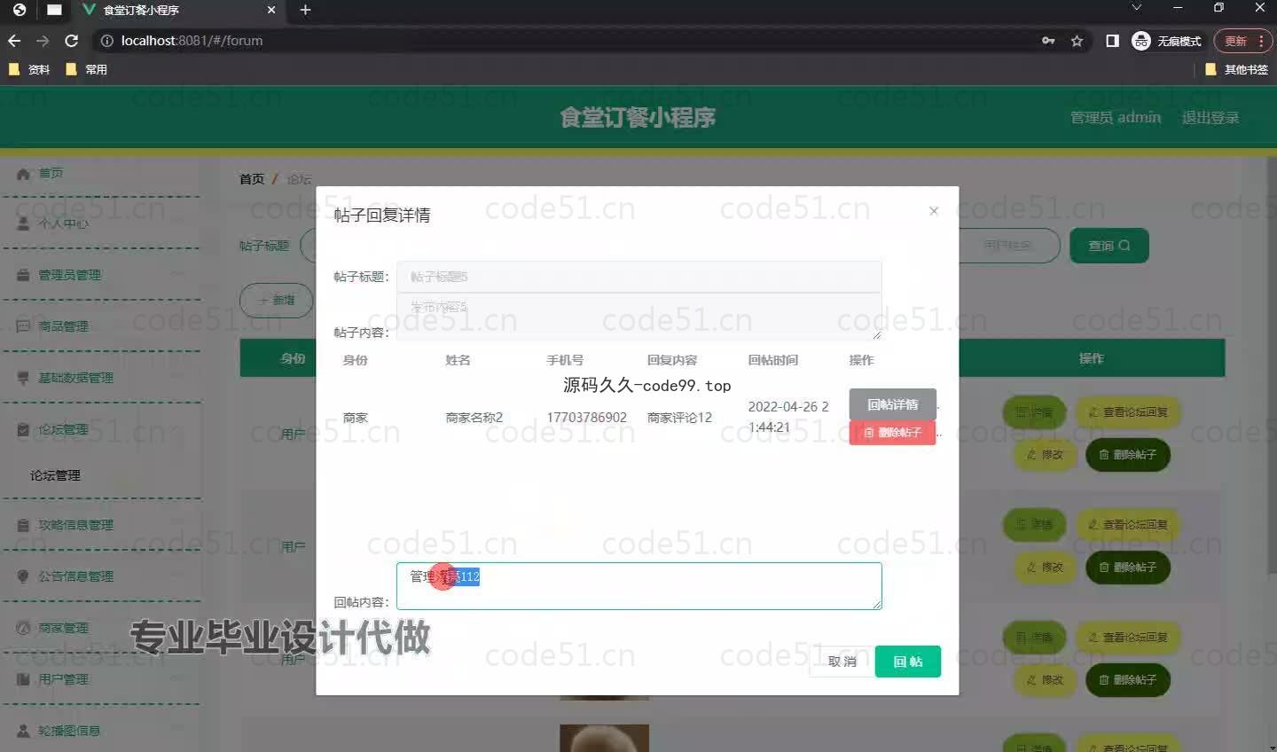Screen dimensions: 1277x752
Task: Click the 取消 button in dialog
Action: 841,662
